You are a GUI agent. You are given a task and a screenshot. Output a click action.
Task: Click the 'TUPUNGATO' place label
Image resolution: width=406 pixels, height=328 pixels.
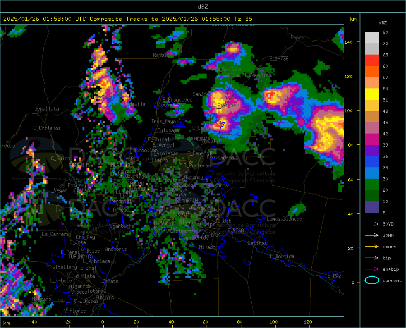(x=81, y=257)
